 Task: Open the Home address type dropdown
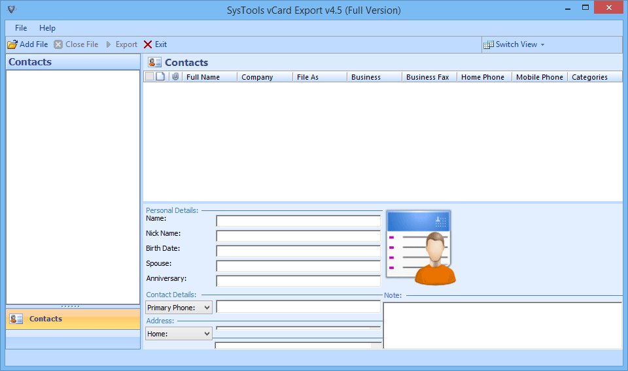179,333
